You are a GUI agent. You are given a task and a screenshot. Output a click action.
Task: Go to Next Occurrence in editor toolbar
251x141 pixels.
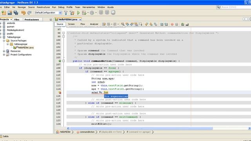(x=132, y=24)
